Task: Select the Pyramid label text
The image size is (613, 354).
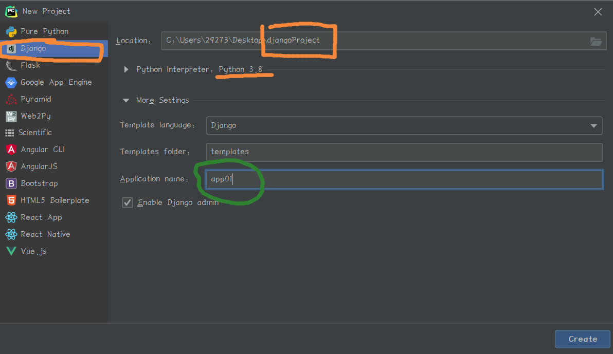Action: [x=36, y=99]
